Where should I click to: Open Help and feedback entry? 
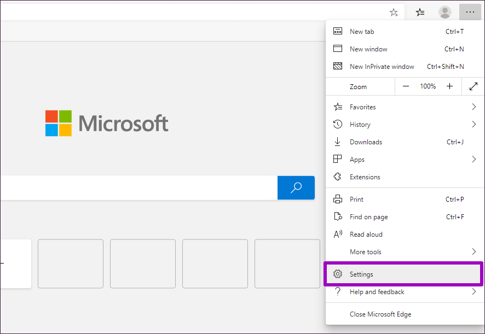tap(405, 291)
